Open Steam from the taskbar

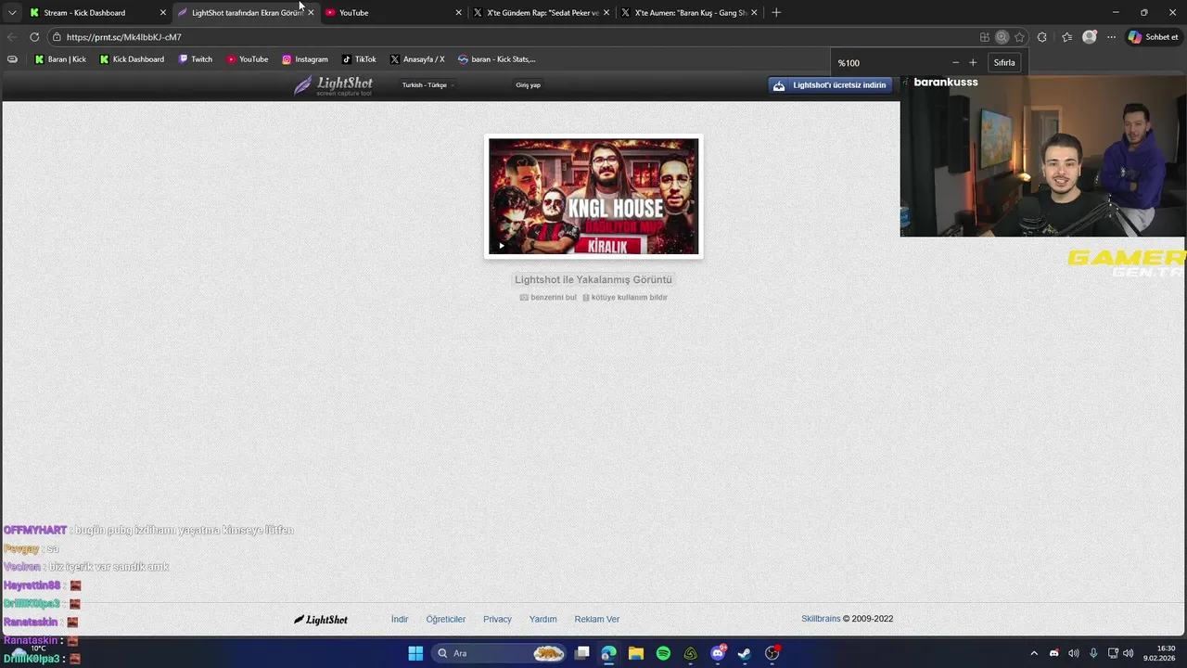click(745, 653)
